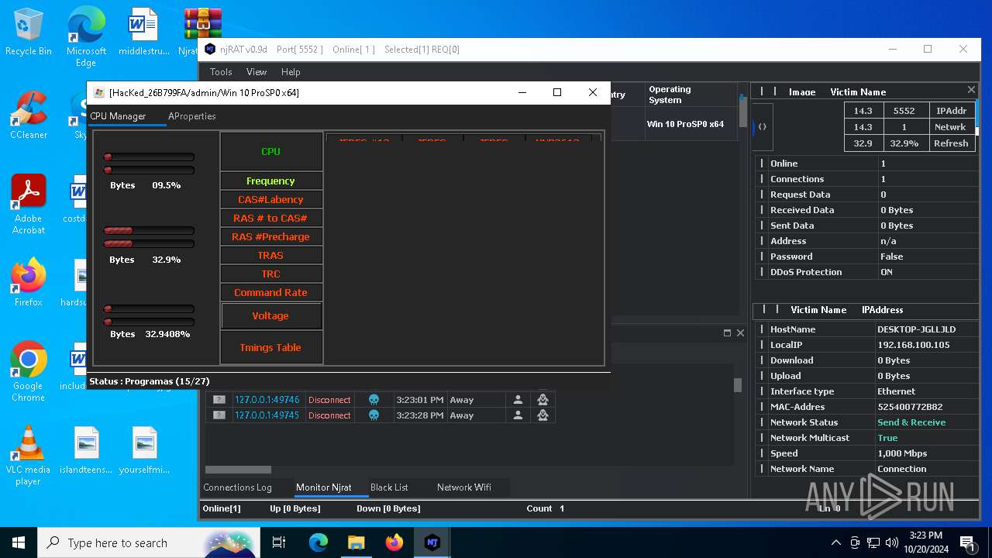Open VLC media player desktop shortcut
Image resolution: width=992 pixels, height=558 pixels.
(28, 456)
